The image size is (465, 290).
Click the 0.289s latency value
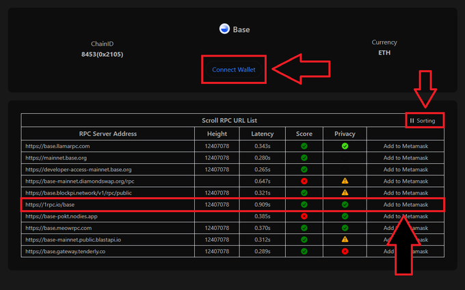coord(262,251)
